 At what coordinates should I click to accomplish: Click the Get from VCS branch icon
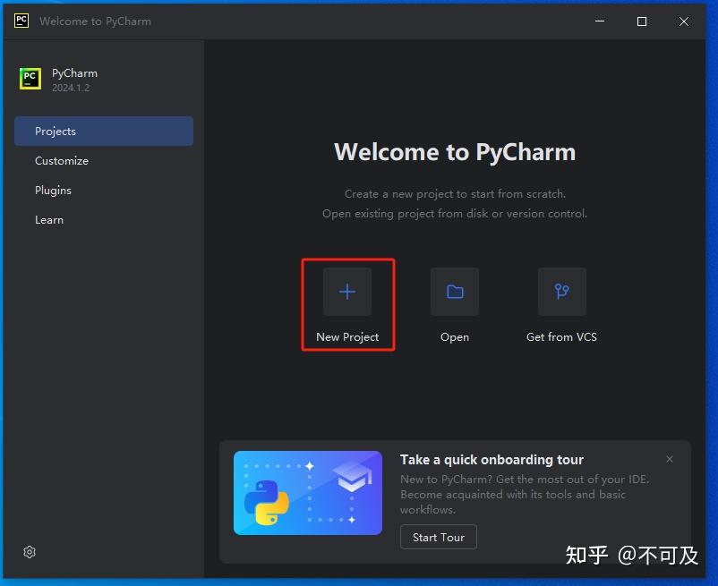[561, 291]
